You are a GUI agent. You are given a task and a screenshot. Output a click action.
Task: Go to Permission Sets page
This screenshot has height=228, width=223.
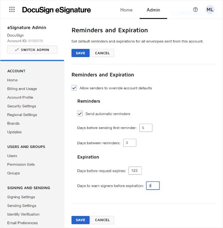21,164
